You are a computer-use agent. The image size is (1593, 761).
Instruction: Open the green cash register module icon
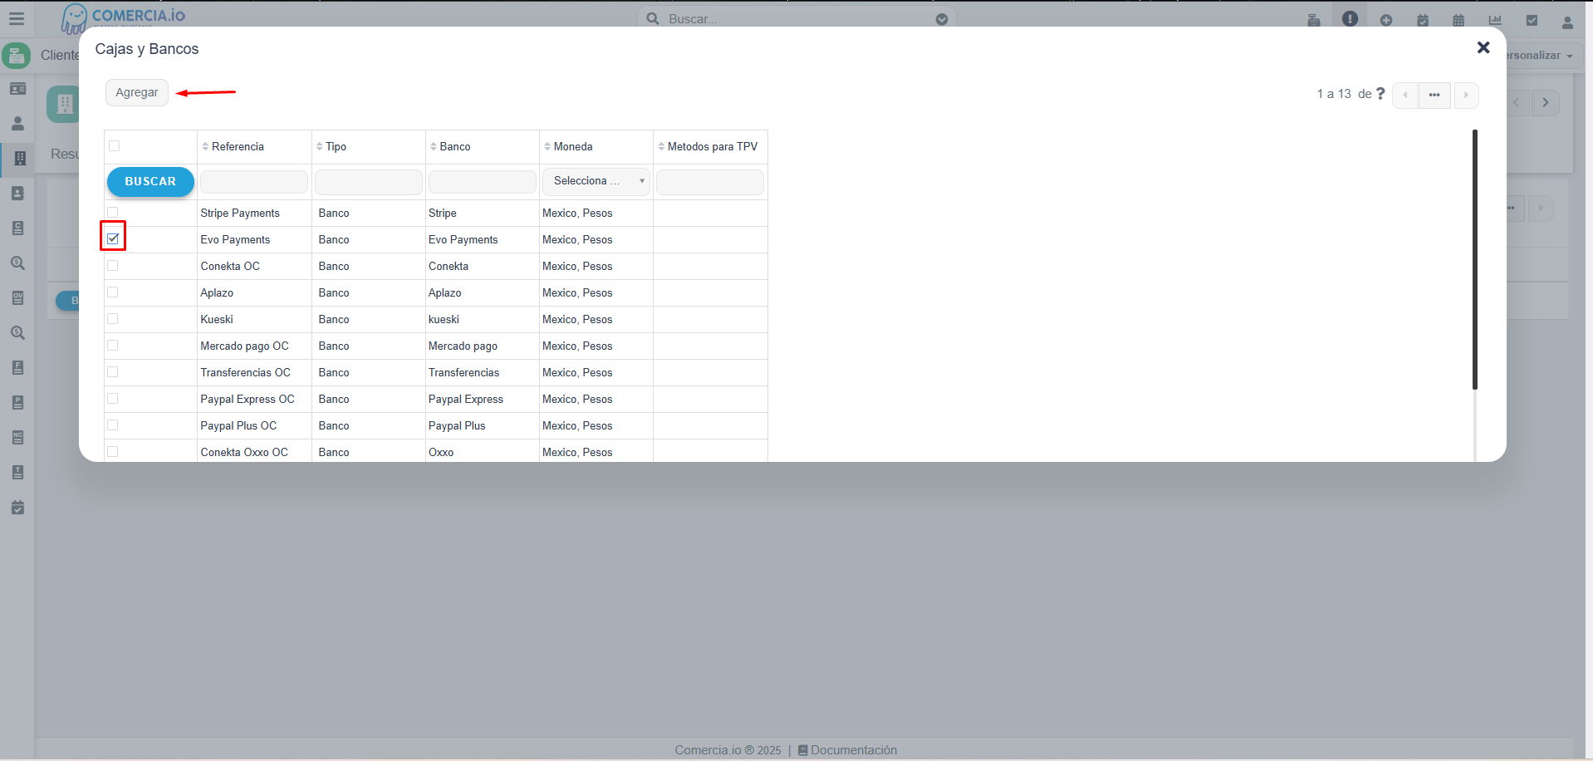[17, 56]
